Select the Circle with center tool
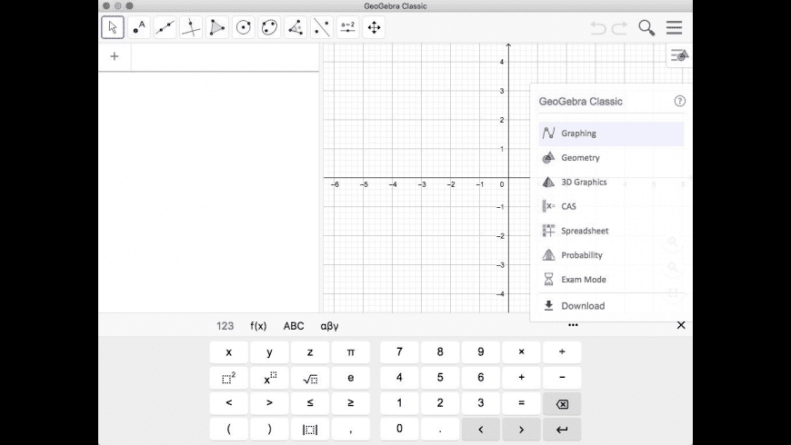This screenshot has height=445, width=791. coord(243,27)
